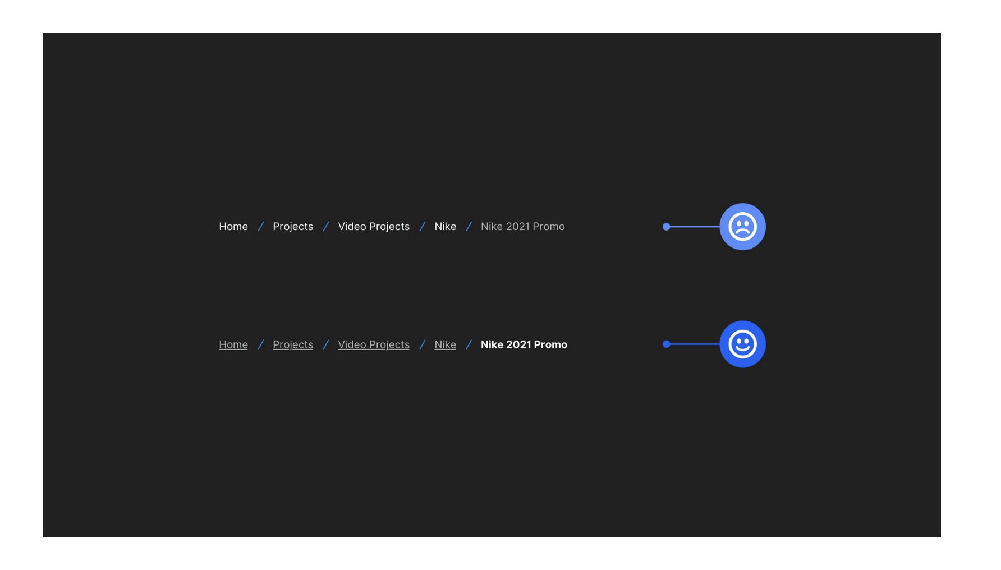This screenshot has height=570, width=1001.
Task: Click the non-underlined Home breadcrumb
Action: pyautogui.click(x=233, y=227)
